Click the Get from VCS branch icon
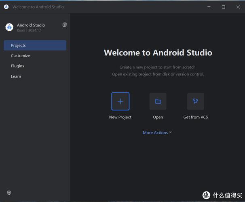Screen dimensions: 245x202 tap(195, 101)
